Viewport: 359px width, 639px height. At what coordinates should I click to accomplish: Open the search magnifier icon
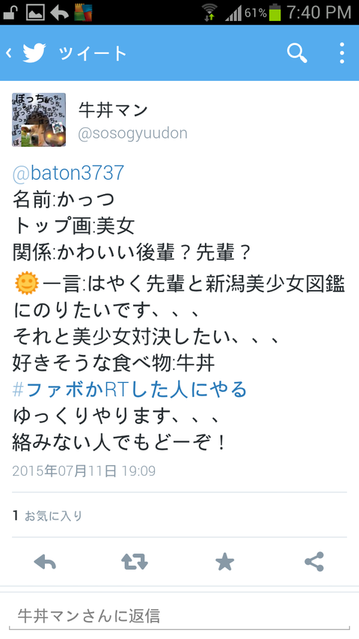click(297, 53)
